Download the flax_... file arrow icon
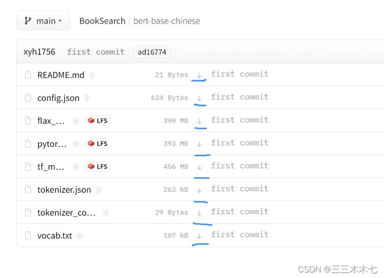 coord(199,121)
